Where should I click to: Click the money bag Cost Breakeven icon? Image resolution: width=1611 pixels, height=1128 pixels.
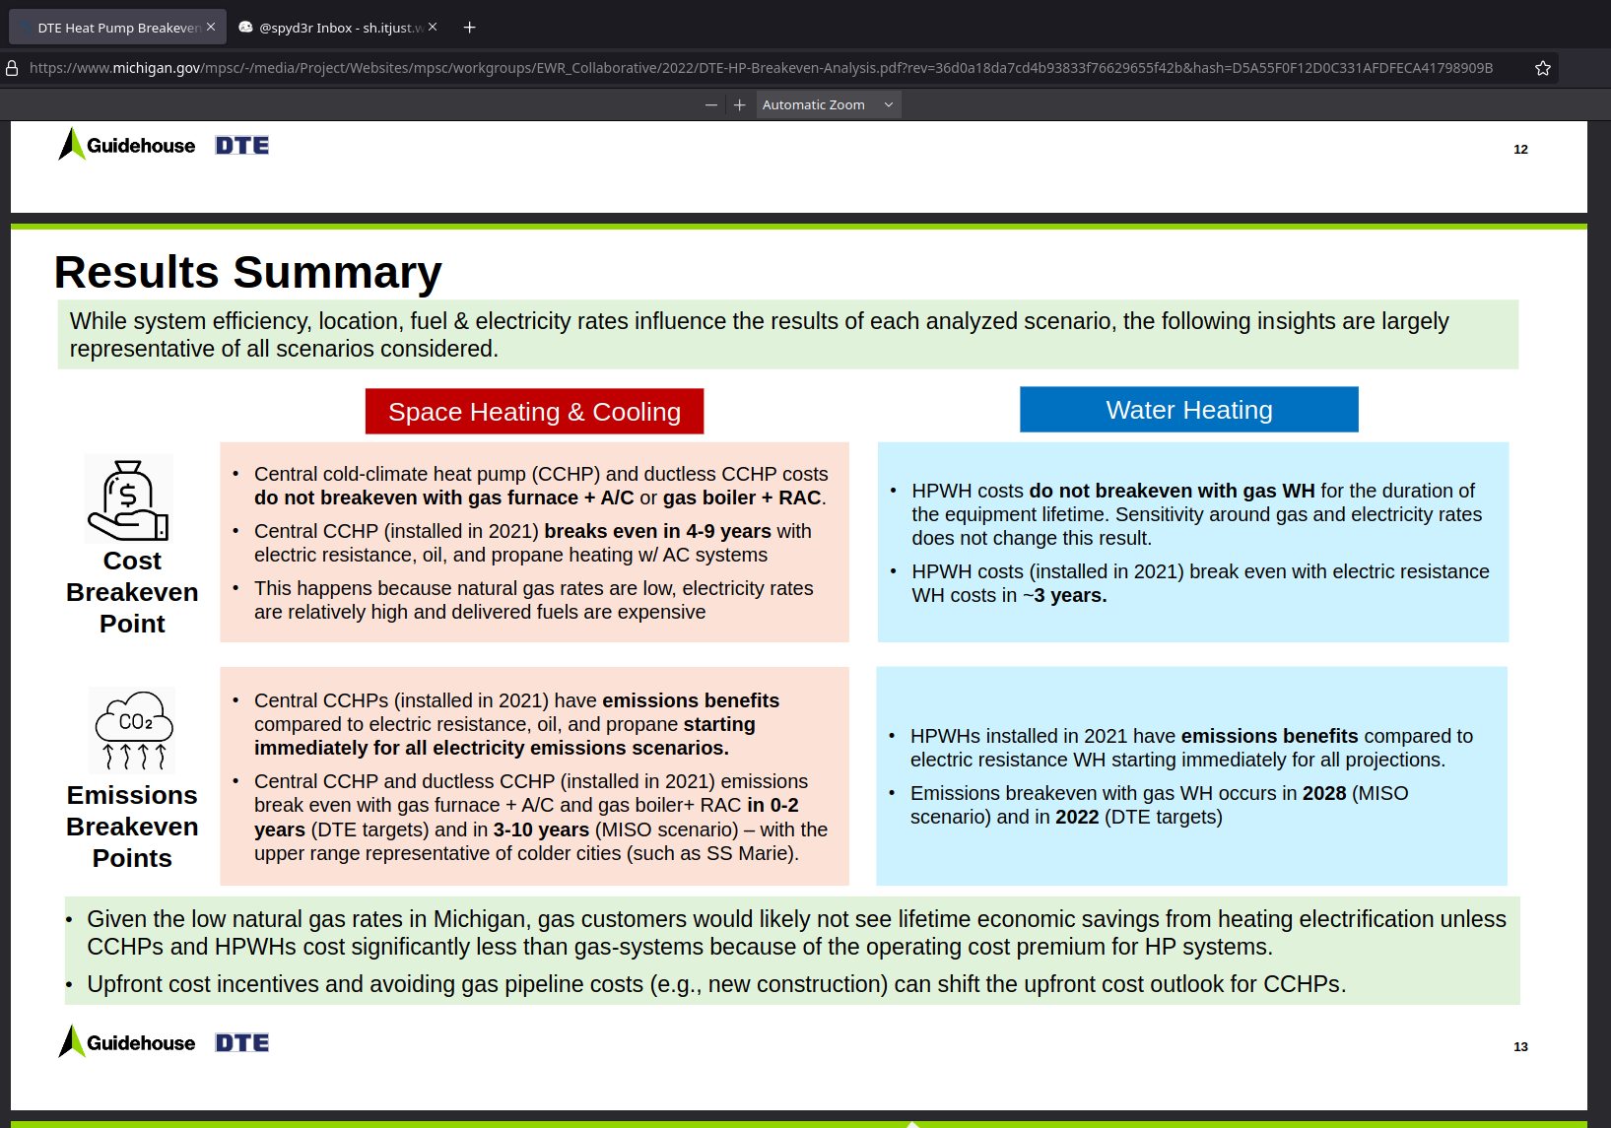point(129,499)
